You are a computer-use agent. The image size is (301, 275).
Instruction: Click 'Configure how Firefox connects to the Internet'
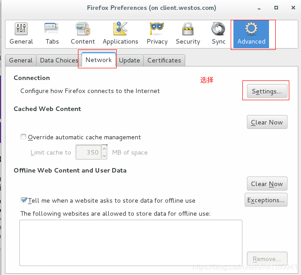(x=90, y=91)
